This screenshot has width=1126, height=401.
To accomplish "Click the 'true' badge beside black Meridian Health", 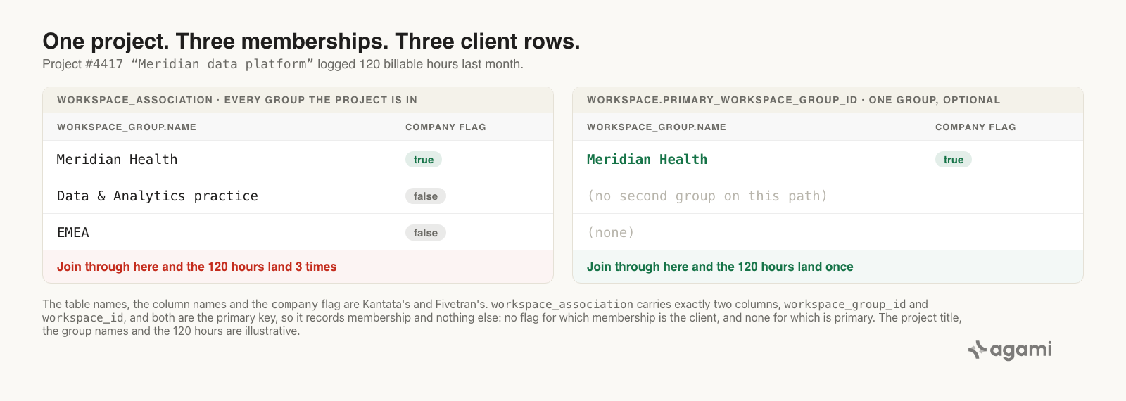I will pyautogui.click(x=424, y=160).
